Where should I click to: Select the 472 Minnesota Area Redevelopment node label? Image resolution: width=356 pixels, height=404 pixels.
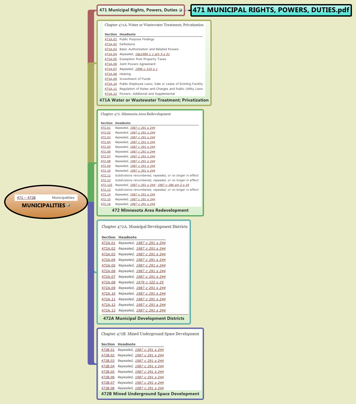tap(150, 210)
